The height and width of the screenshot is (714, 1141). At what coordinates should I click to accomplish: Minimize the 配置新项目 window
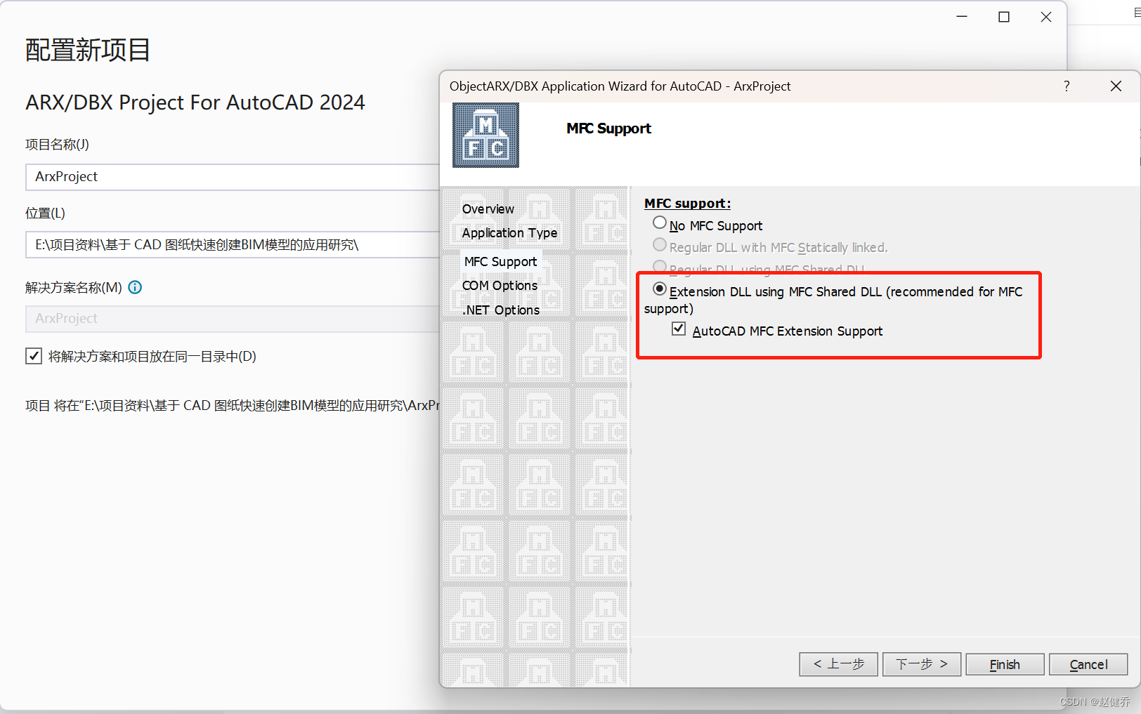[962, 17]
